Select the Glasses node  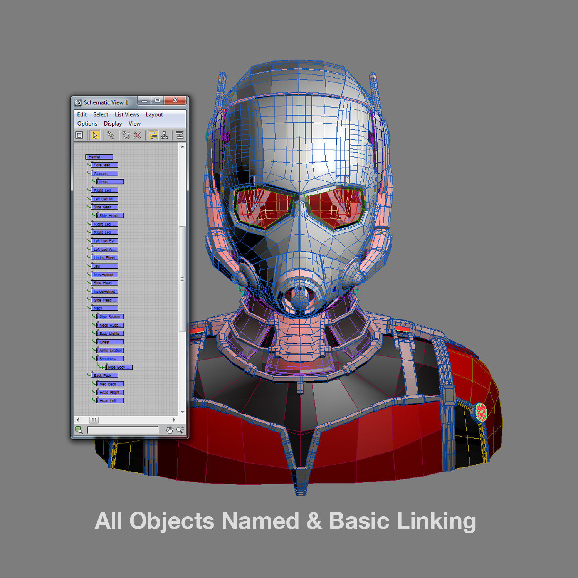(x=104, y=173)
